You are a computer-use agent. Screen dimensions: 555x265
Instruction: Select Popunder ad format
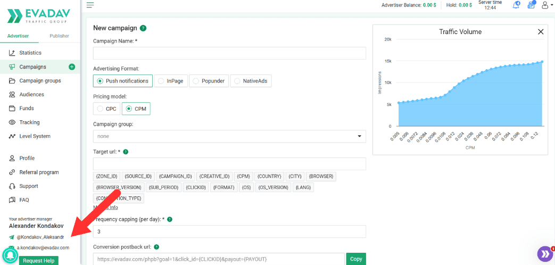click(209, 81)
